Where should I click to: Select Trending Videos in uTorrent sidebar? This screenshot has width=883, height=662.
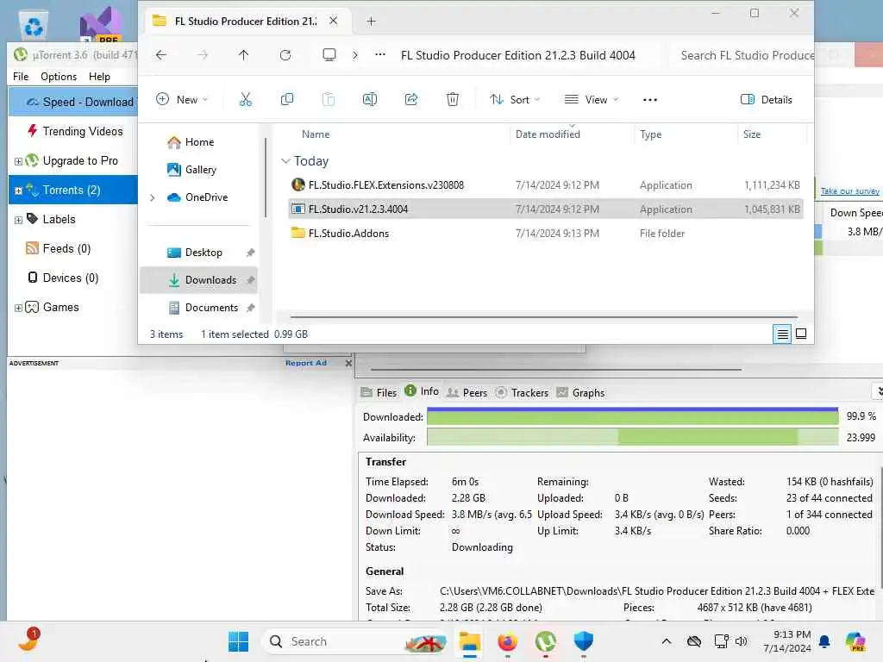pos(73,131)
